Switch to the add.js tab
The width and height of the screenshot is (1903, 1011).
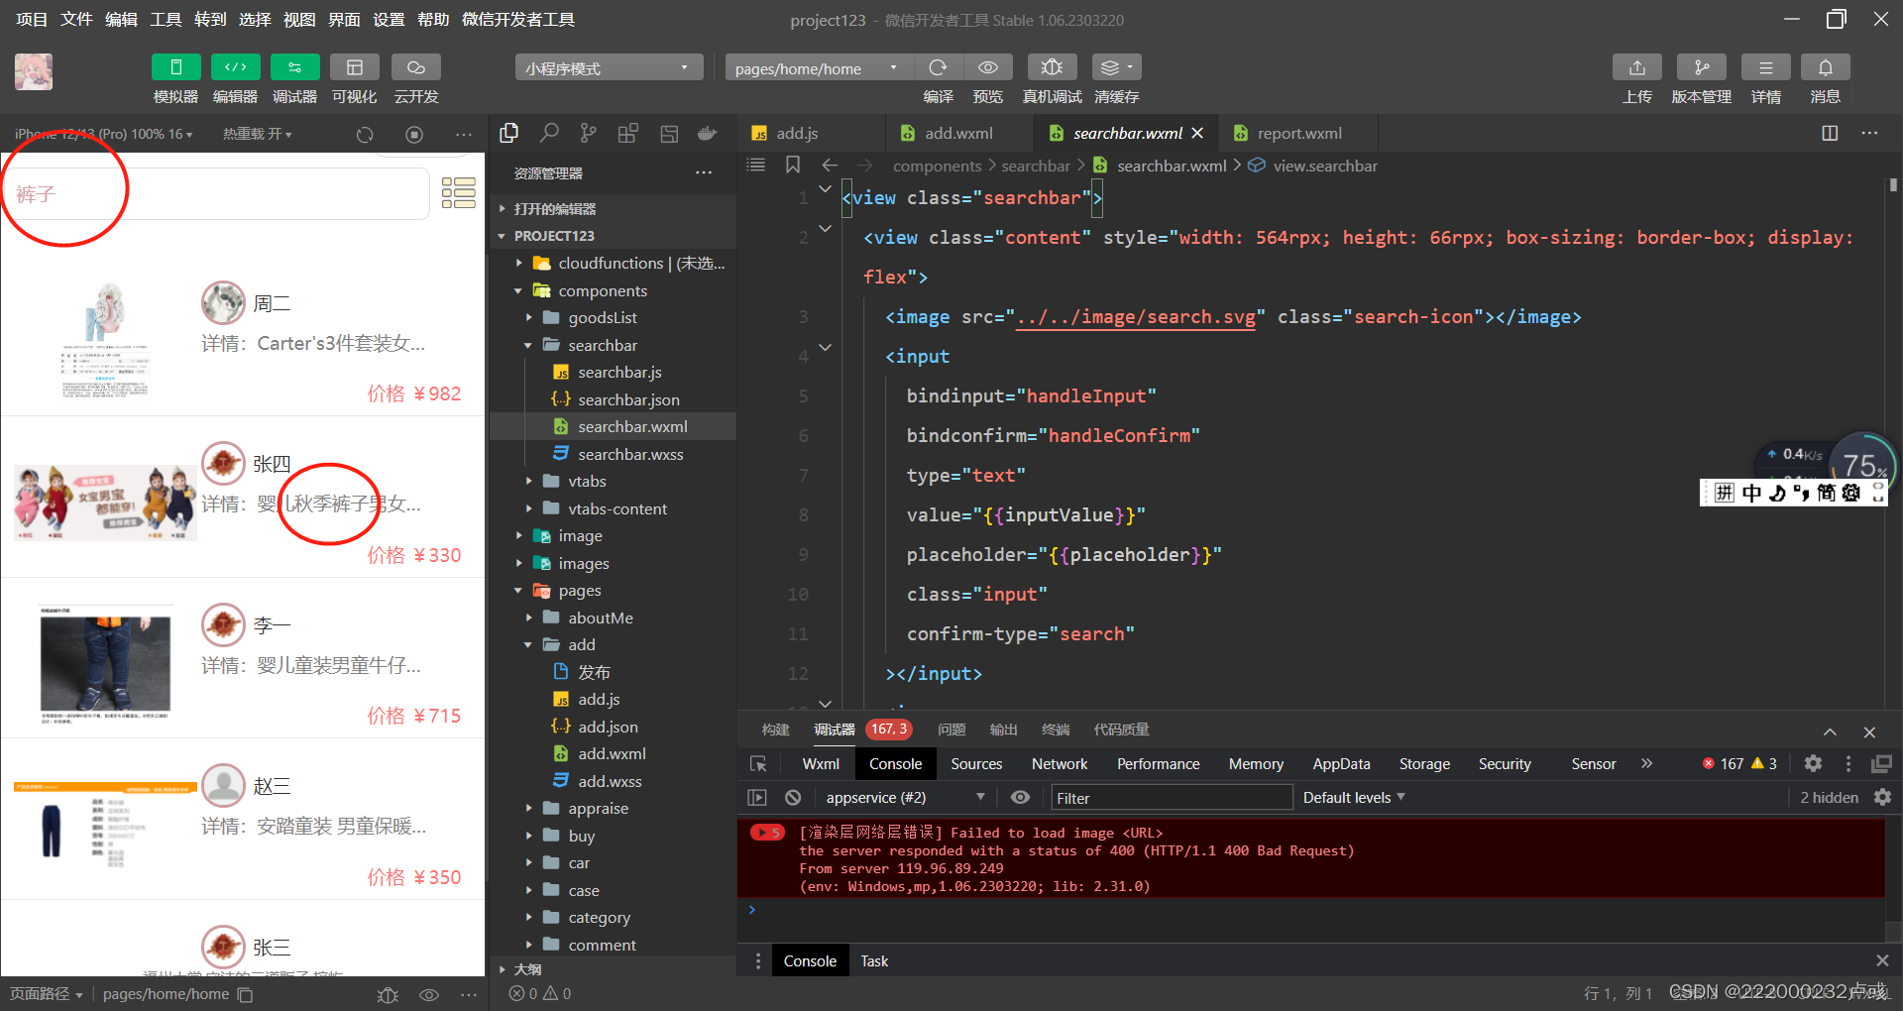[796, 133]
